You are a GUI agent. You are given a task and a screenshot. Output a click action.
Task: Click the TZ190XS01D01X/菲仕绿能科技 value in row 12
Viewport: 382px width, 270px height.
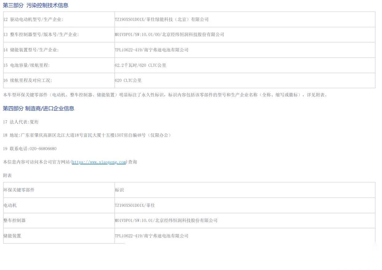pos(161,19)
